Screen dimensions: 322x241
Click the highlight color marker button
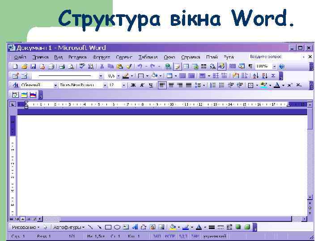coord(263,85)
